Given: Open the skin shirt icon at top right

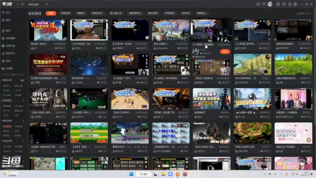Looking at the screenshot, I should click(284, 4).
